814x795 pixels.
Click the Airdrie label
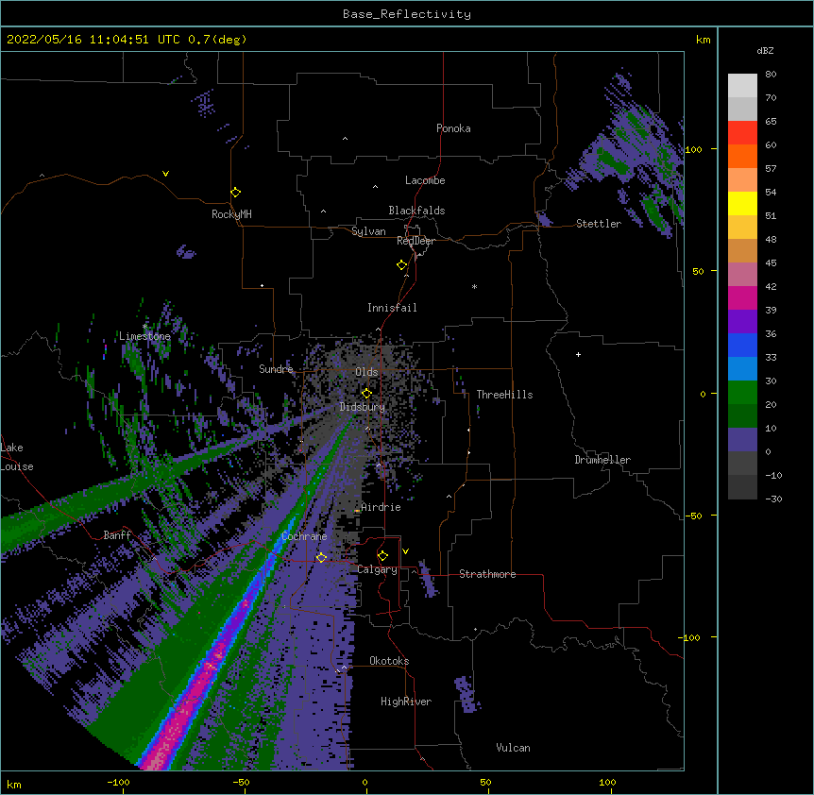coord(381,507)
